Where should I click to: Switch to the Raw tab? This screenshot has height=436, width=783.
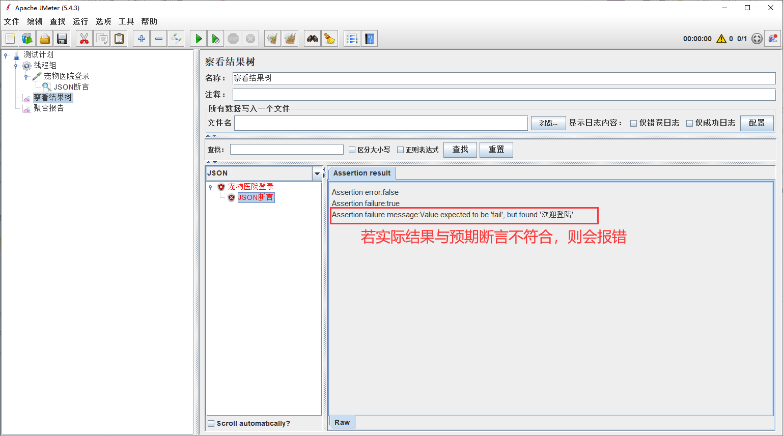click(x=342, y=422)
